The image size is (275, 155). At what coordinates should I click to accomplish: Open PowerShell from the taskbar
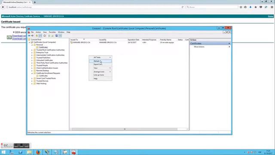coord(20,152)
